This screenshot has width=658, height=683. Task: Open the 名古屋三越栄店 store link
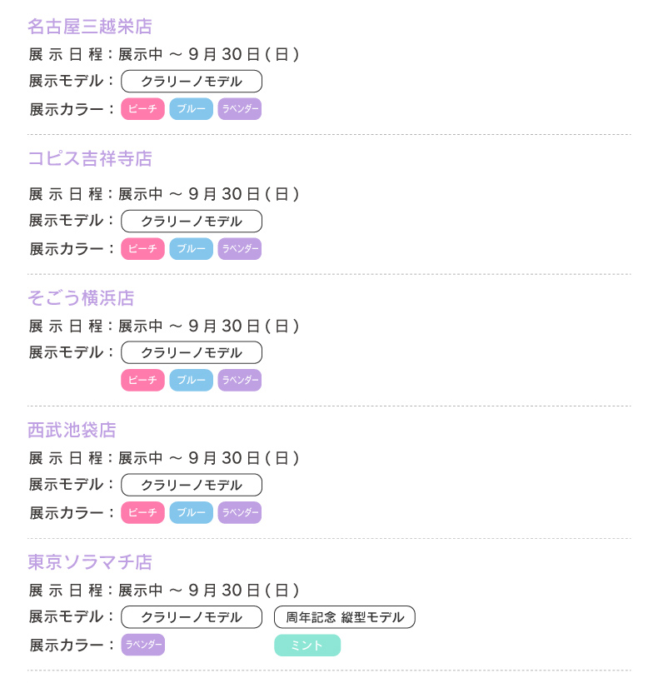coord(90,27)
